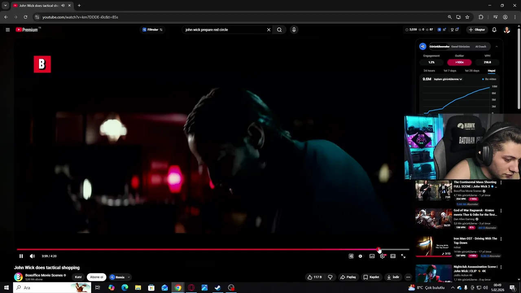Go to the YouTube Premium home logo
521x293 pixels.
click(27, 30)
